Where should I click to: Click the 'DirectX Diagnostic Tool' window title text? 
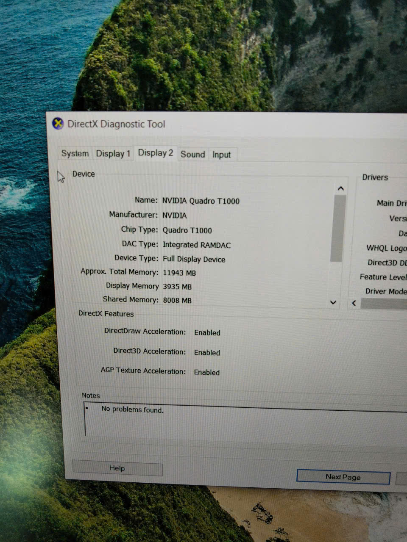tap(117, 124)
